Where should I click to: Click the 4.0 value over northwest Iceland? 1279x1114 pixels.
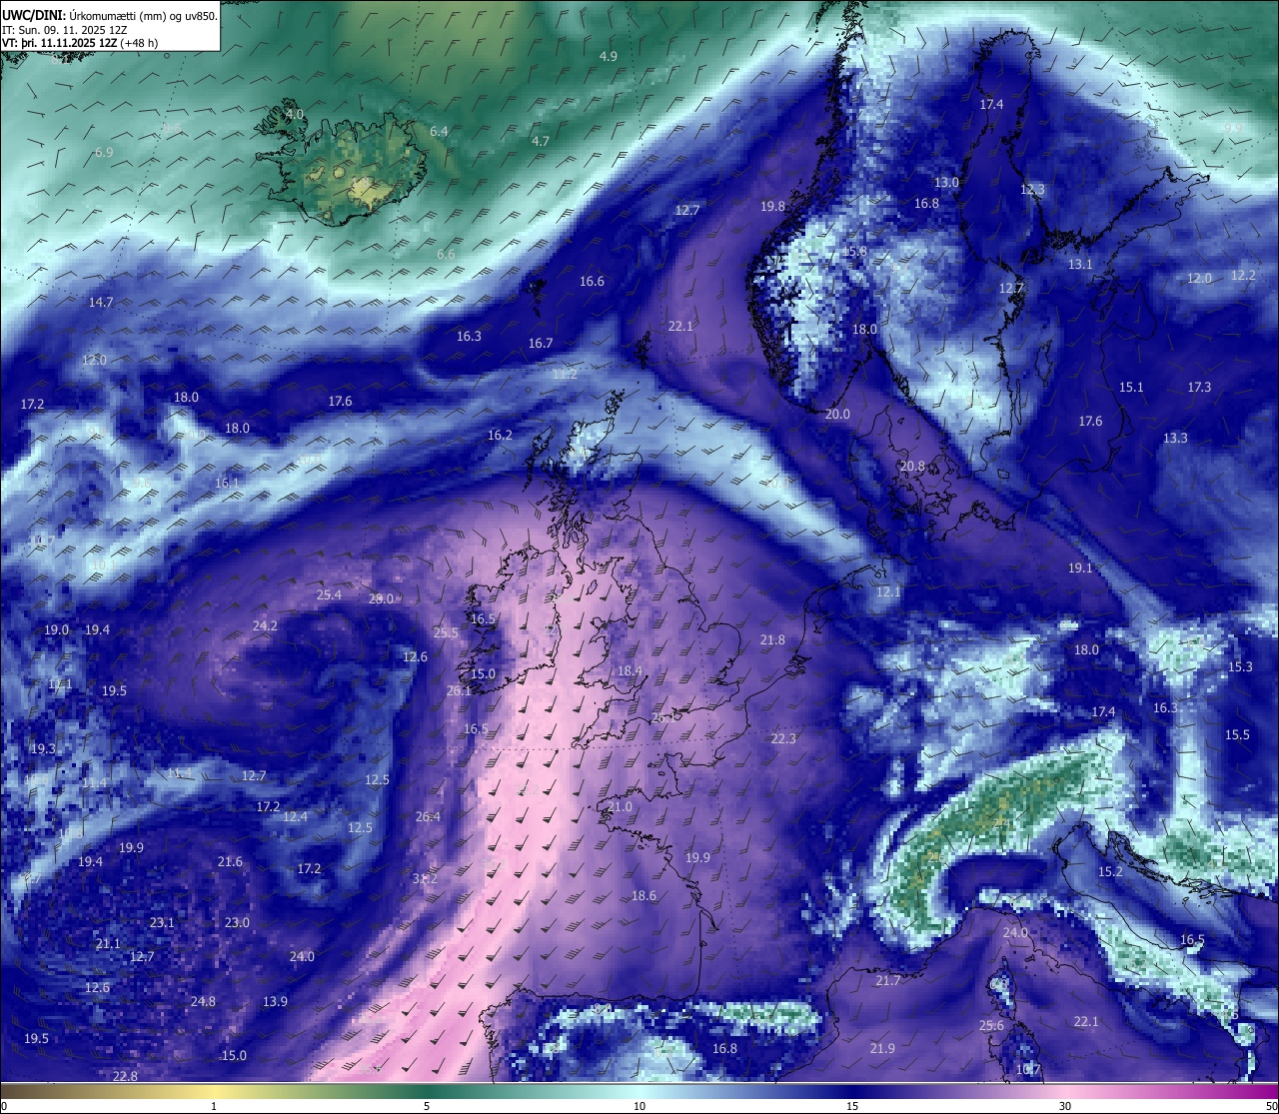[295, 115]
